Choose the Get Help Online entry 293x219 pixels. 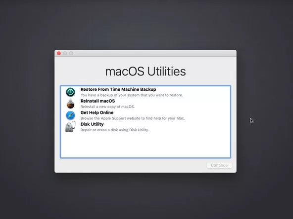97,112
